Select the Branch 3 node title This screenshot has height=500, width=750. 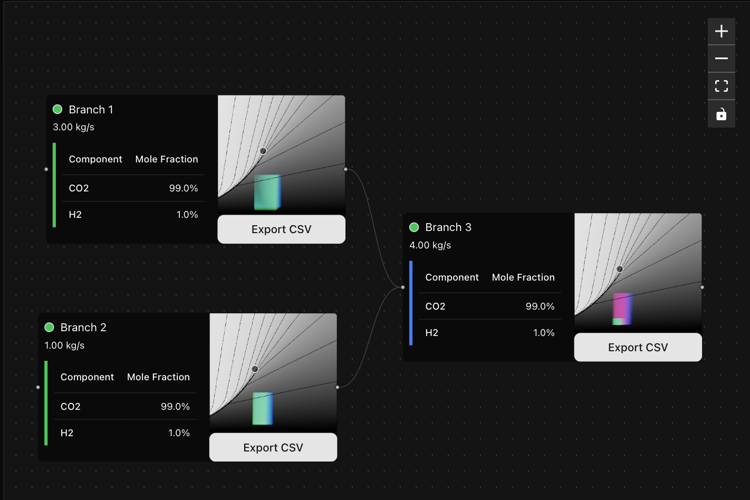point(448,227)
